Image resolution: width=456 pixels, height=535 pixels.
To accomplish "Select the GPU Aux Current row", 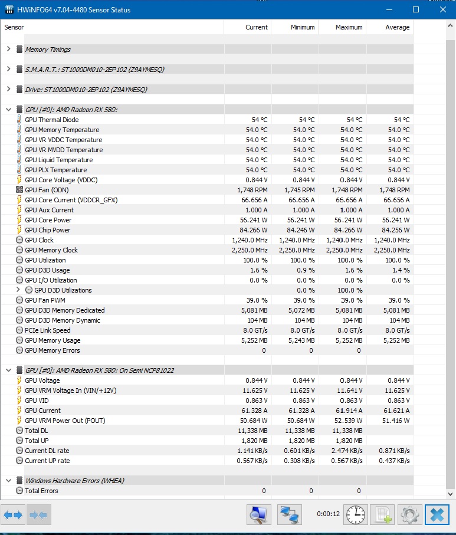I will [x=207, y=210].
